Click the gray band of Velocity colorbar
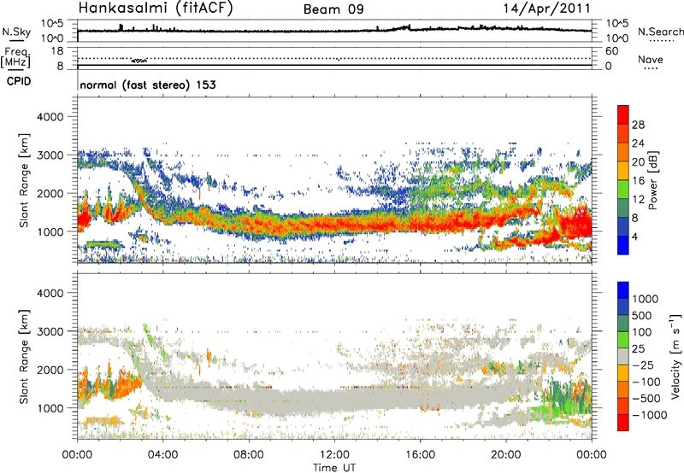 pyautogui.click(x=623, y=356)
